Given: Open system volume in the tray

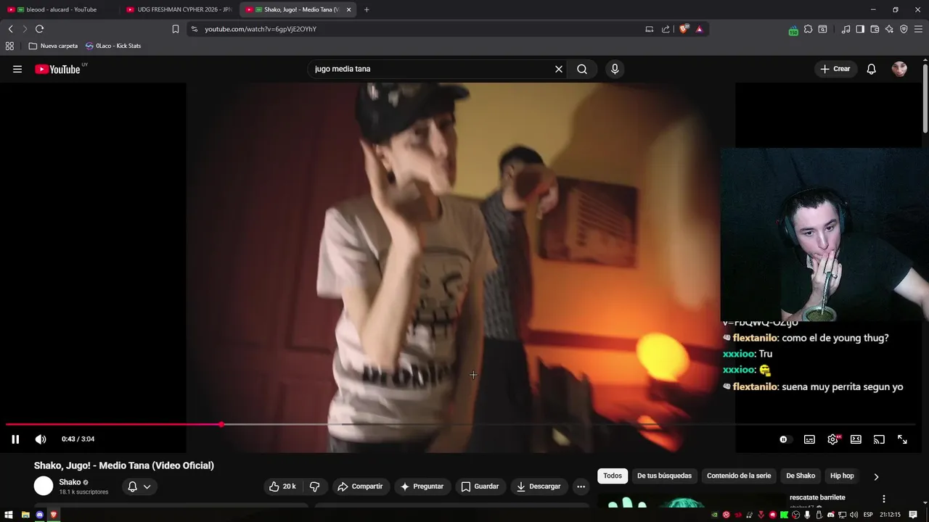Looking at the screenshot, I should [854, 515].
